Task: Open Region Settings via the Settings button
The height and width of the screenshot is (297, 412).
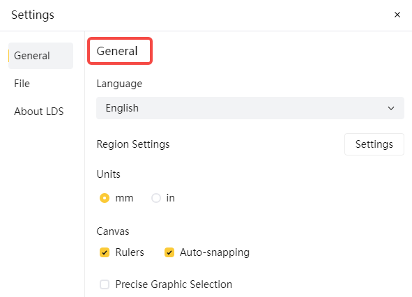Action: [374, 144]
